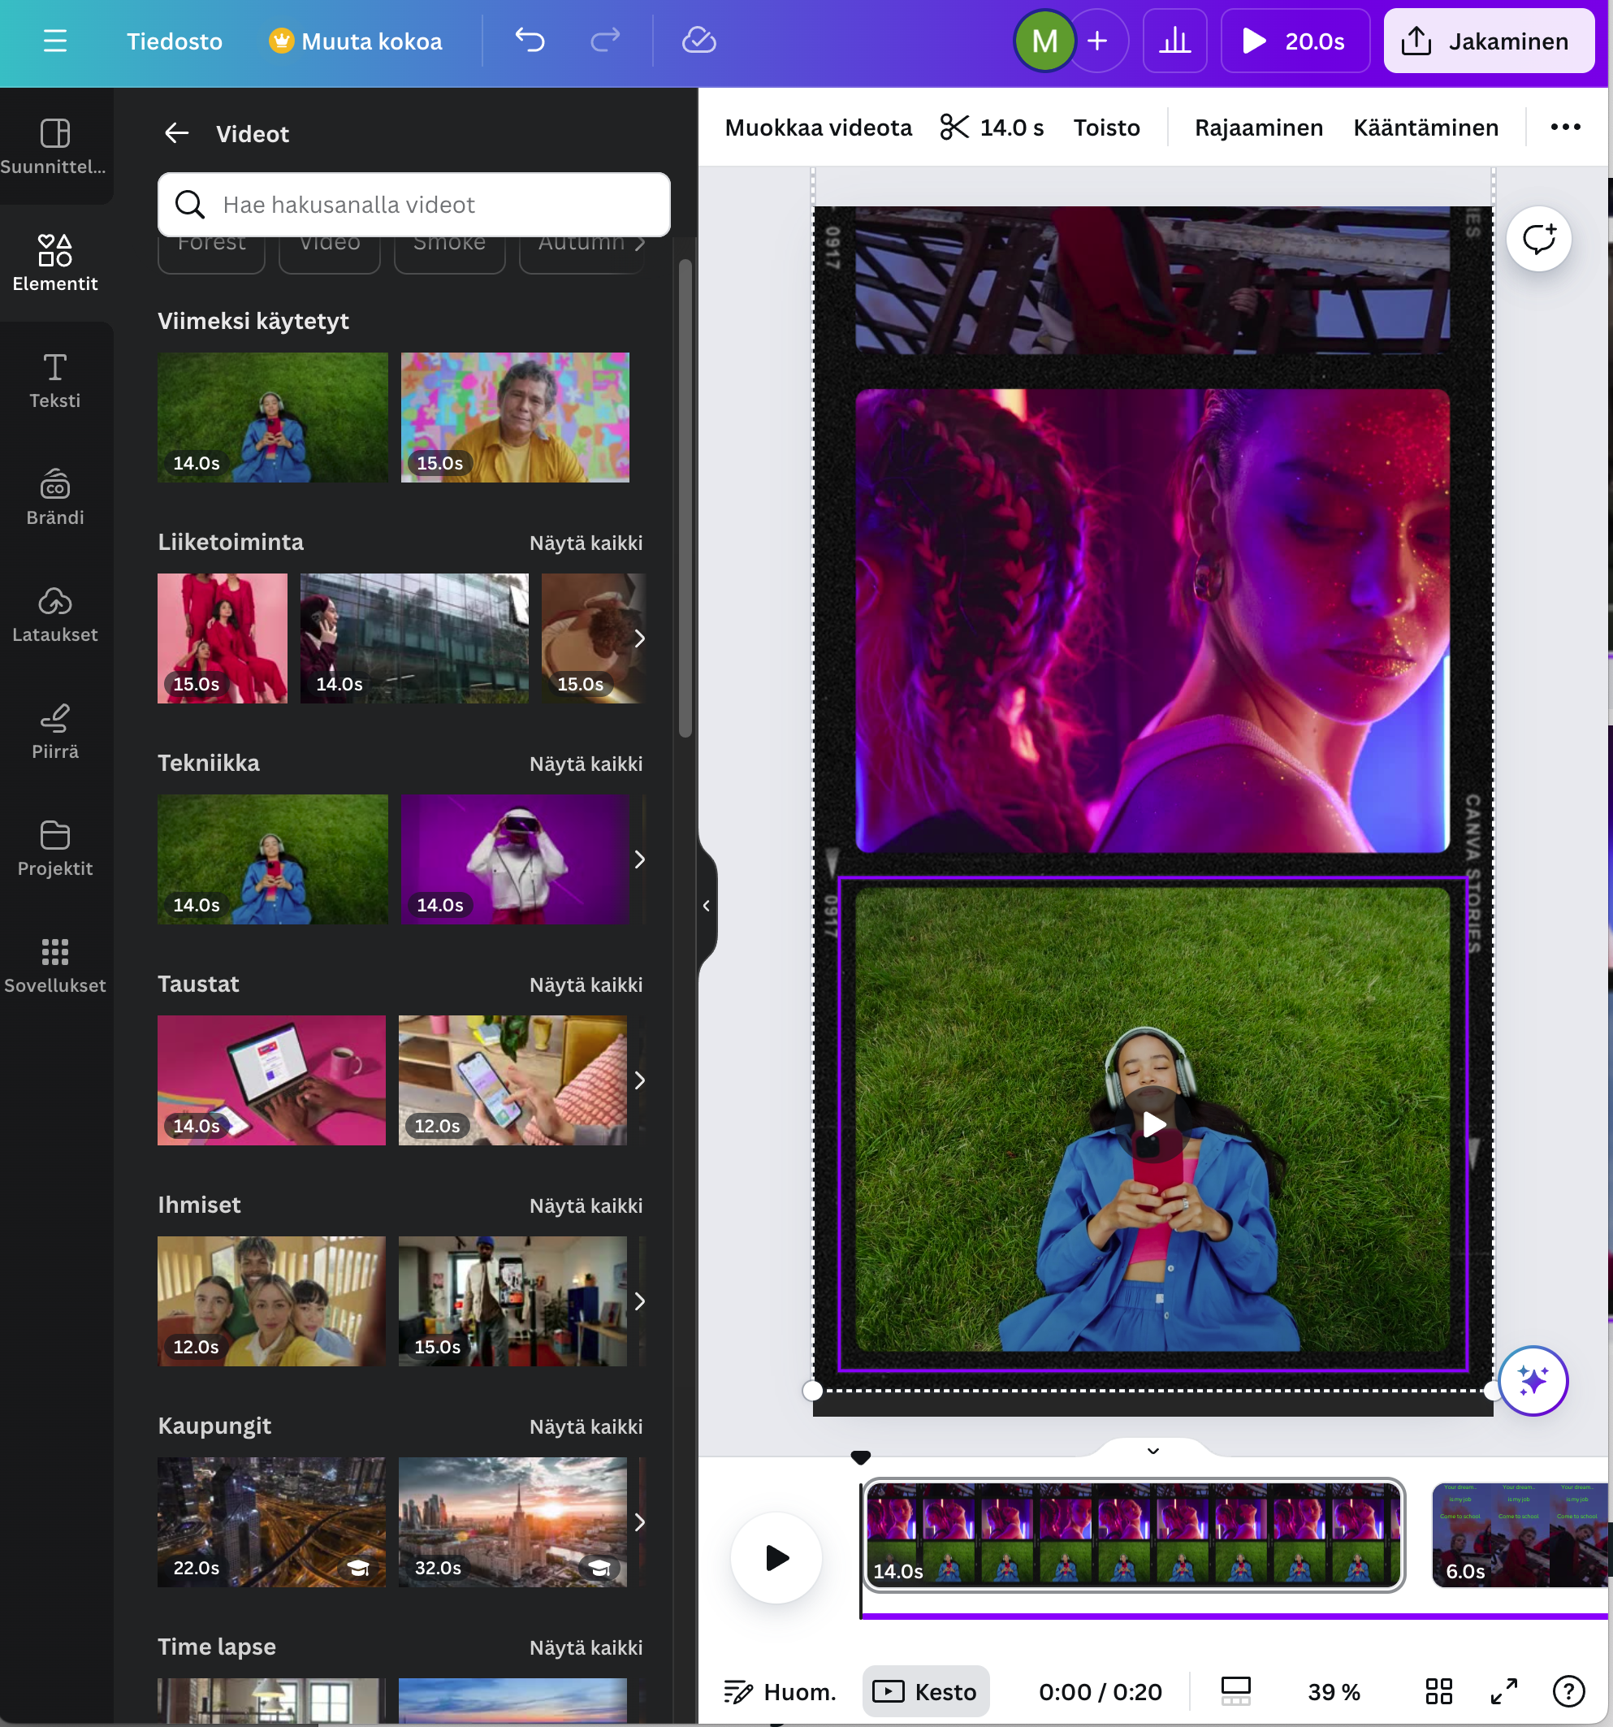The width and height of the screenshot is (1613, 1727).
Task: Open the hamburger main menu
Action: coord(54,41)
